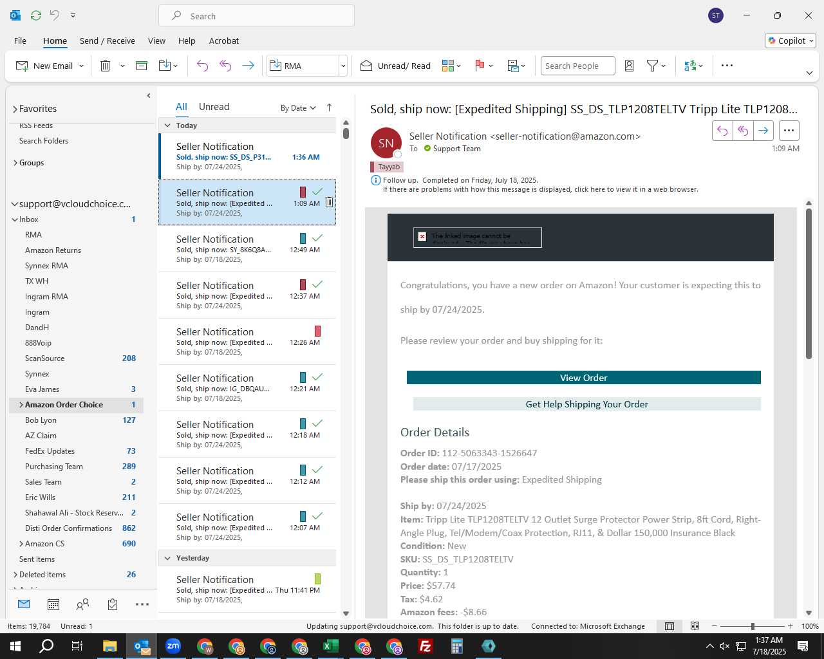Click the Rules icon in the ribbon
The width and height of the screenshot is (824, 659).
coord(513,66)
